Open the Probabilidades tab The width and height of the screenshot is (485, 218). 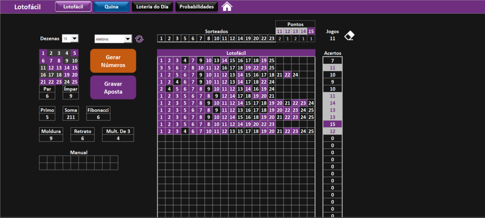(197, 7)
